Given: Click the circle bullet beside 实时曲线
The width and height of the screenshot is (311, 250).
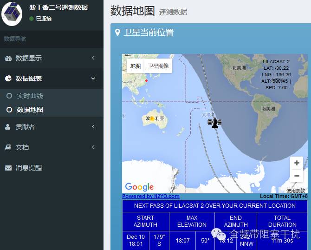Looking at the screenshot, I should coord(9,96).
